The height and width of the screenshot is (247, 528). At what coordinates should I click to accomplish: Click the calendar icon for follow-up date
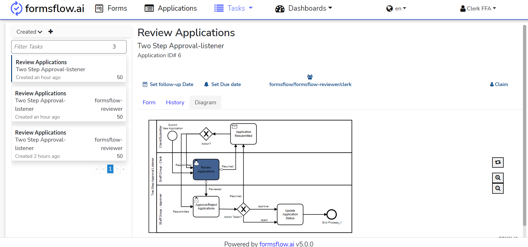click(x=145, y=84)
